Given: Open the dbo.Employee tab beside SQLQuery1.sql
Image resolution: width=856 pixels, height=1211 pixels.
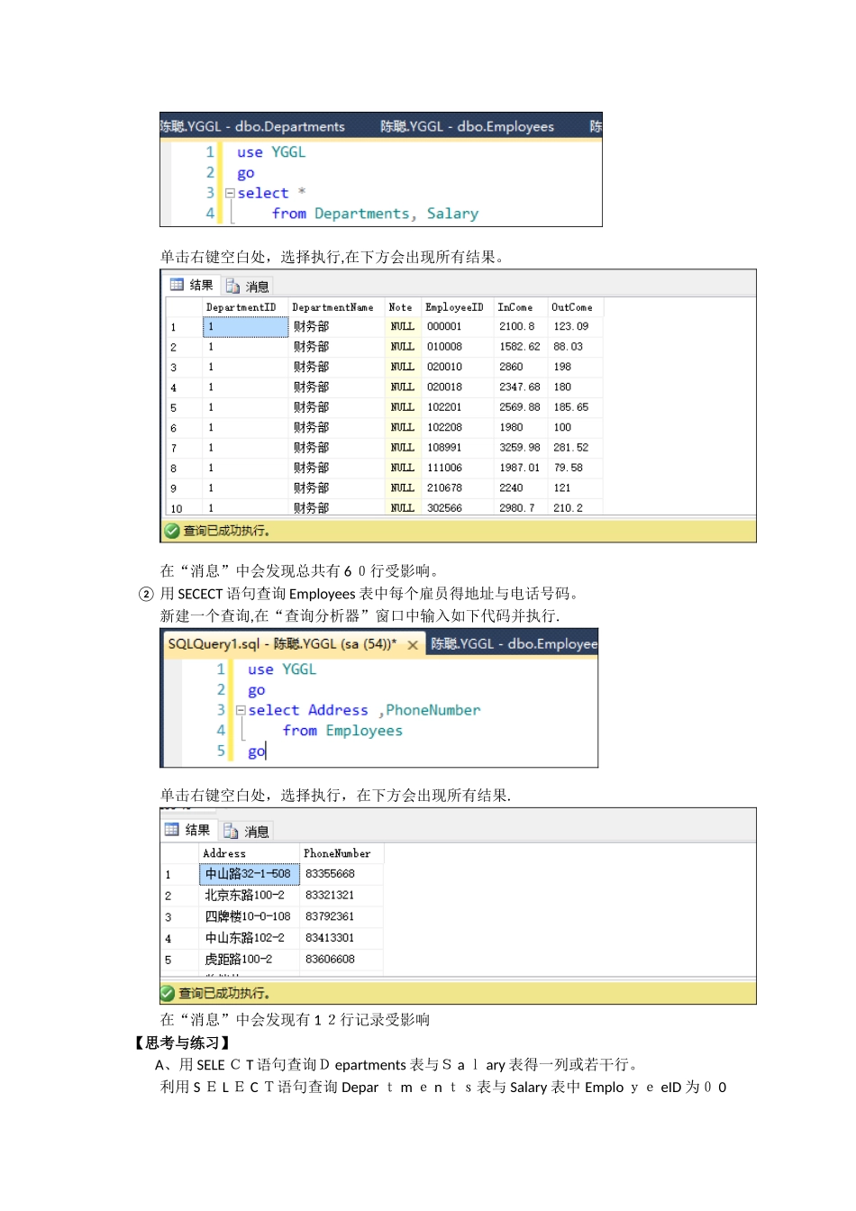Looking at the screenshot, I should (514, 644).
